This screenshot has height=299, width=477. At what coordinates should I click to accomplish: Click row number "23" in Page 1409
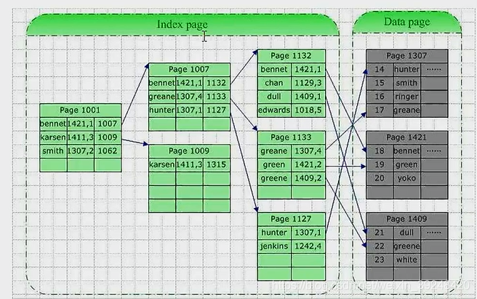(380, 260)
